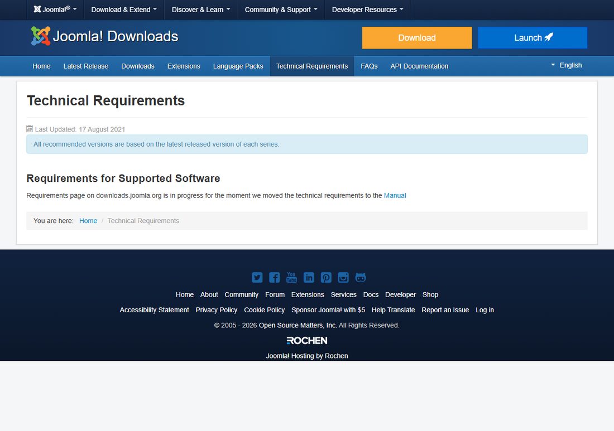614x431 pixels.
Task: Click calendar icon beside Last Updated
Action: (x=30, y=129)
